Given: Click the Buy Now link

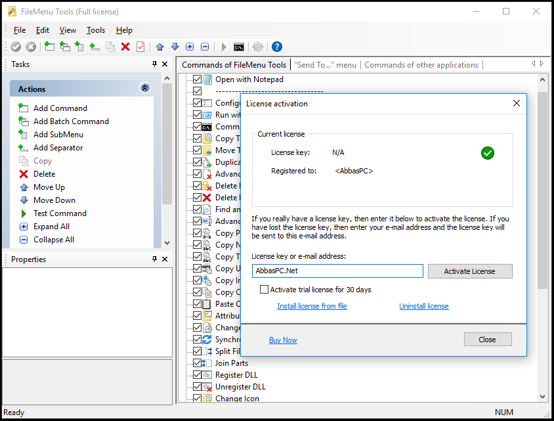Looking at the screenshot, I should (283, 340).
